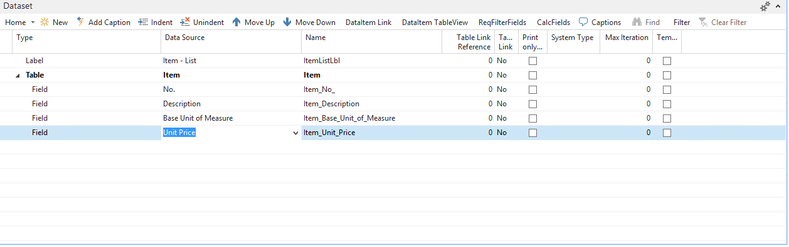The height and width of the screenshot is (247, 789).
Task: Select the bold Table type cell
Action: click(x=87, y=75)
